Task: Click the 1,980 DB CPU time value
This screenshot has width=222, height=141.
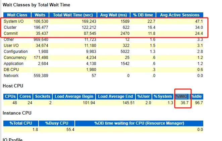Action: click(x=91, y=70)
